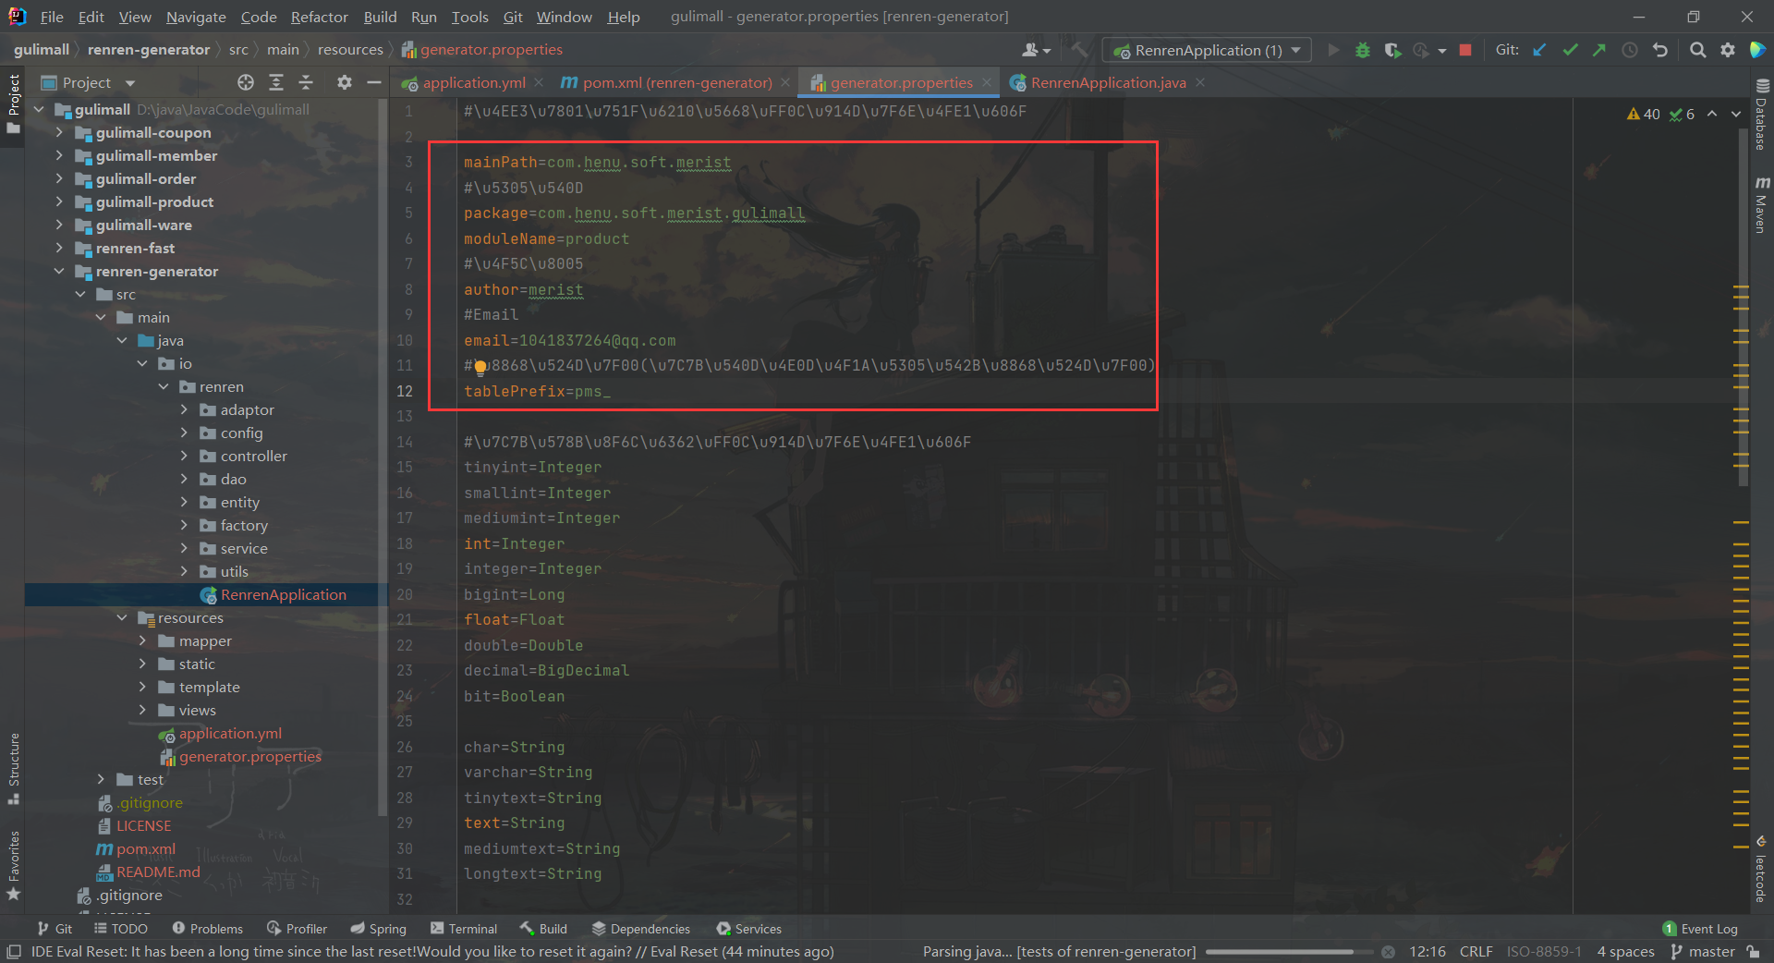This screenshot has width=1774, height=963.
Task: Cancel the background parsing task
Action: click(x=1388, y=951)
